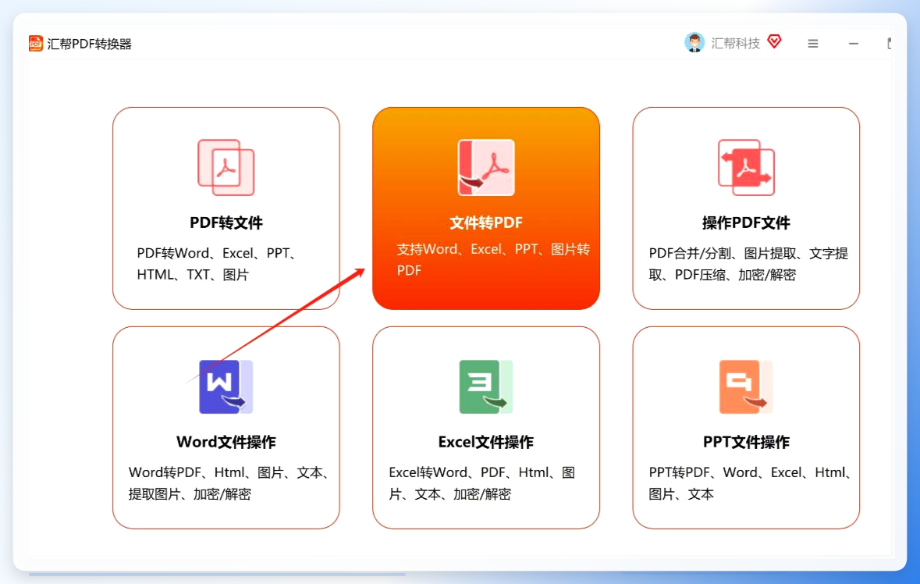Open the Word文件操作 icon
The image size is (920, 584).
point(226,386)
